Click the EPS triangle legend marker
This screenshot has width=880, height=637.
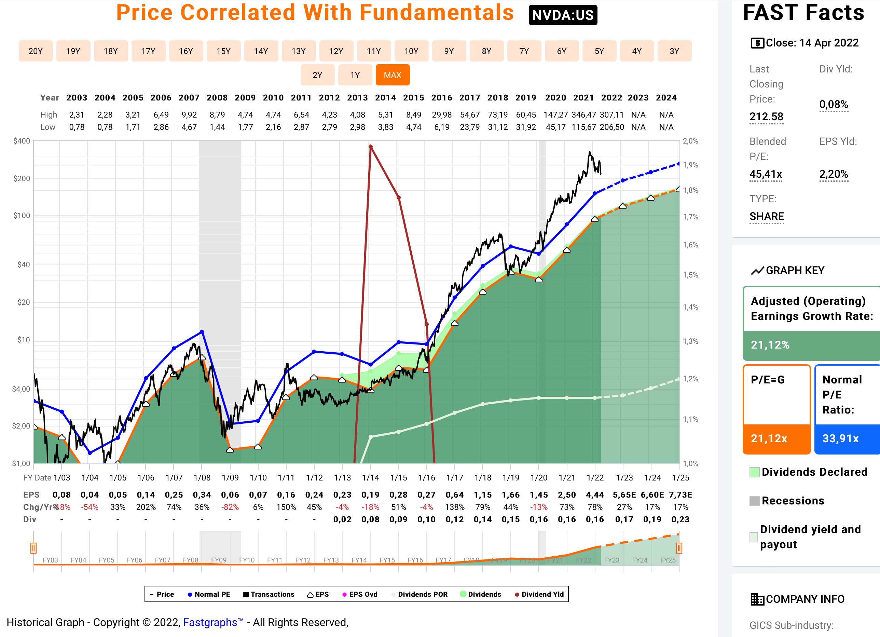310,594
